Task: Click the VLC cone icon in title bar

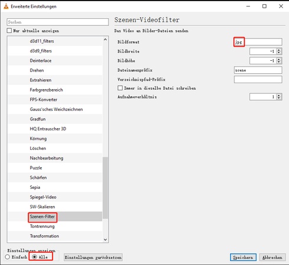Action: click(x=6, y=6)
